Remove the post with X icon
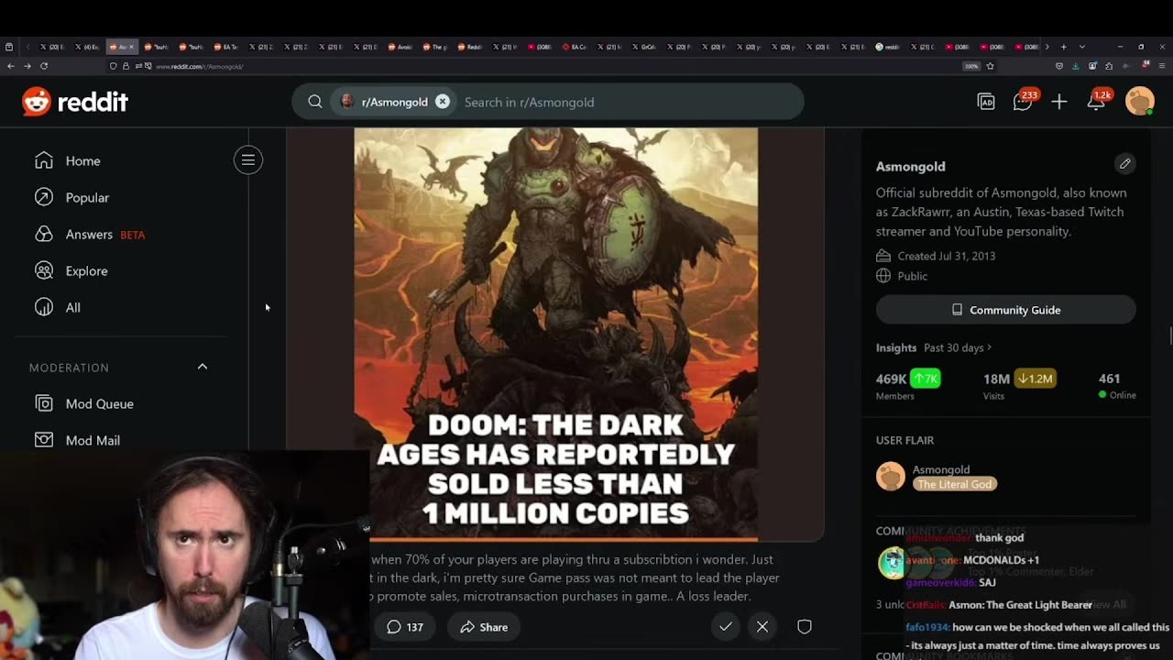1173x660 pixels. tap(762, 627)
